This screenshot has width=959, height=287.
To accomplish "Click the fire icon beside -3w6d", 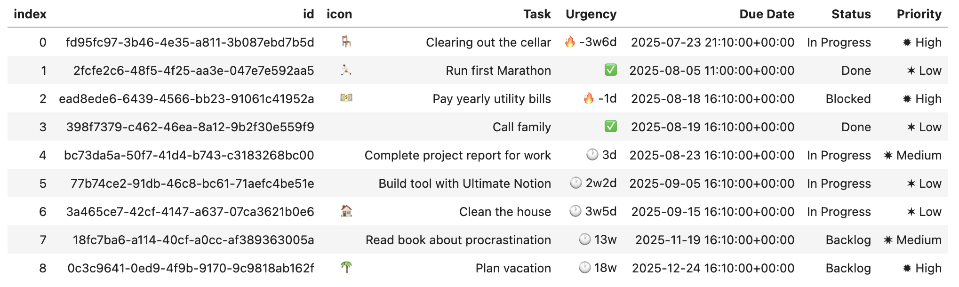I will (570, 42).
